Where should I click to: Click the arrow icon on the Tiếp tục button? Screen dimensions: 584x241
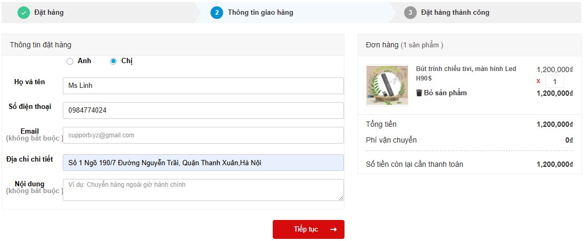tap(333, 229)
